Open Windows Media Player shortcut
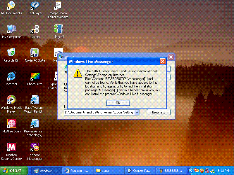 pyautogui.click(x=11, y=100)
